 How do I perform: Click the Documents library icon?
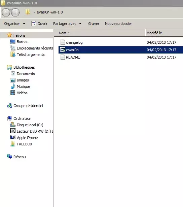pyautogui.click(x=13, y=73)
